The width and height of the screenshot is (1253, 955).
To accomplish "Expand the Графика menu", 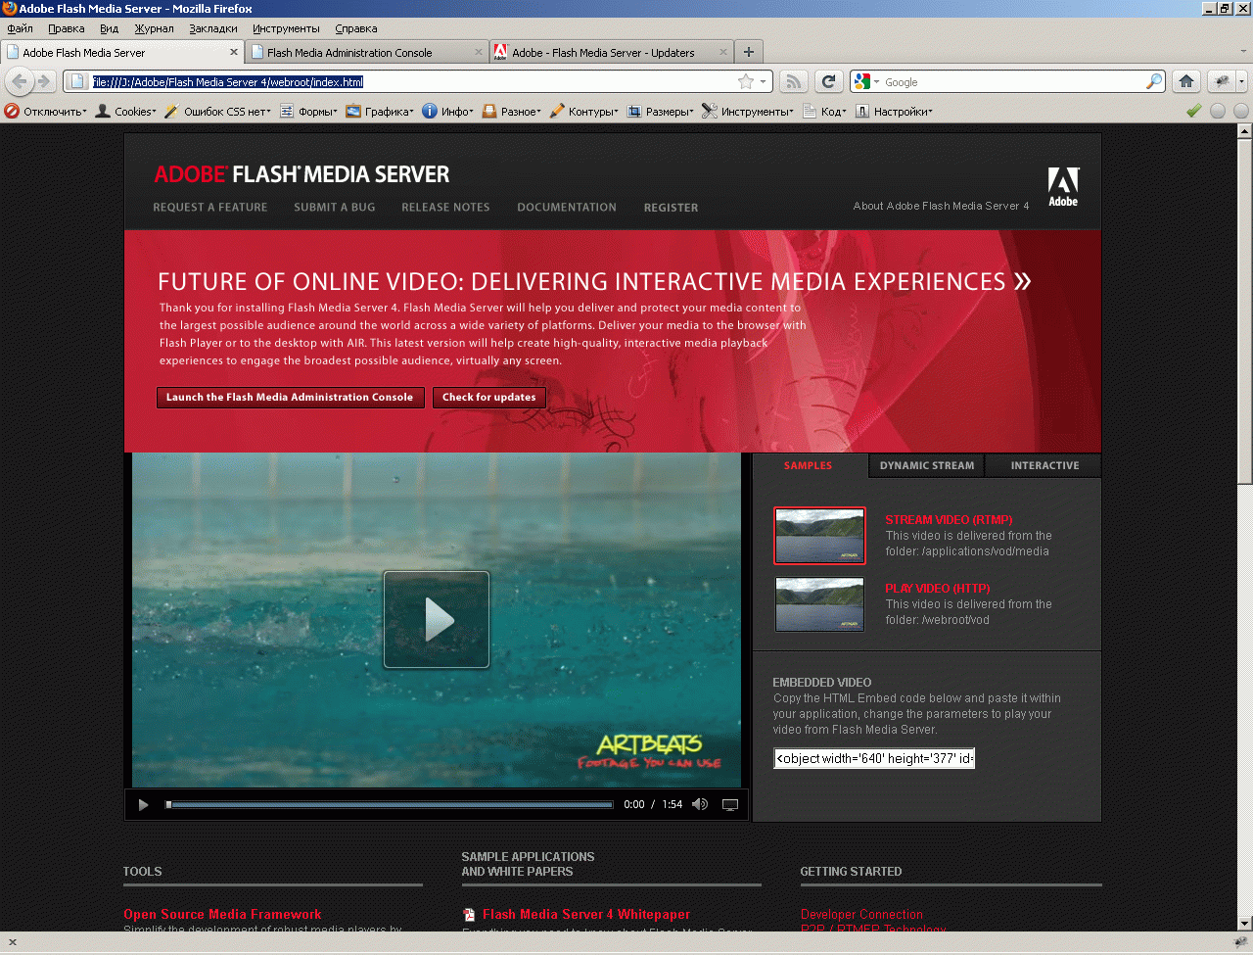I will point(380,111).
